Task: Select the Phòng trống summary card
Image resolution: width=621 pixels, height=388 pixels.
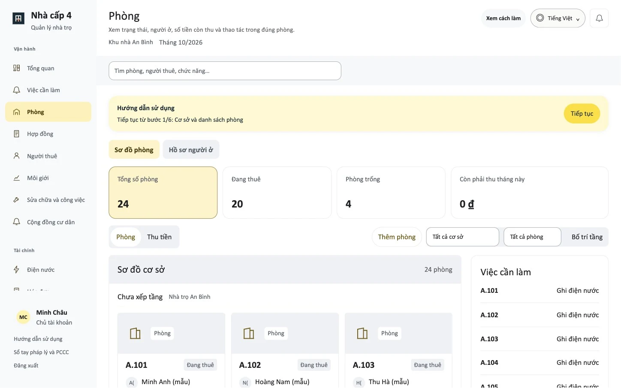Action: [x=391, y=192]
